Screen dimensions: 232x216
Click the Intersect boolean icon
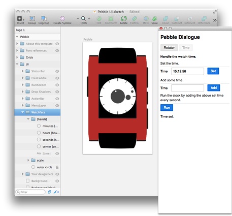coord(190,18)
